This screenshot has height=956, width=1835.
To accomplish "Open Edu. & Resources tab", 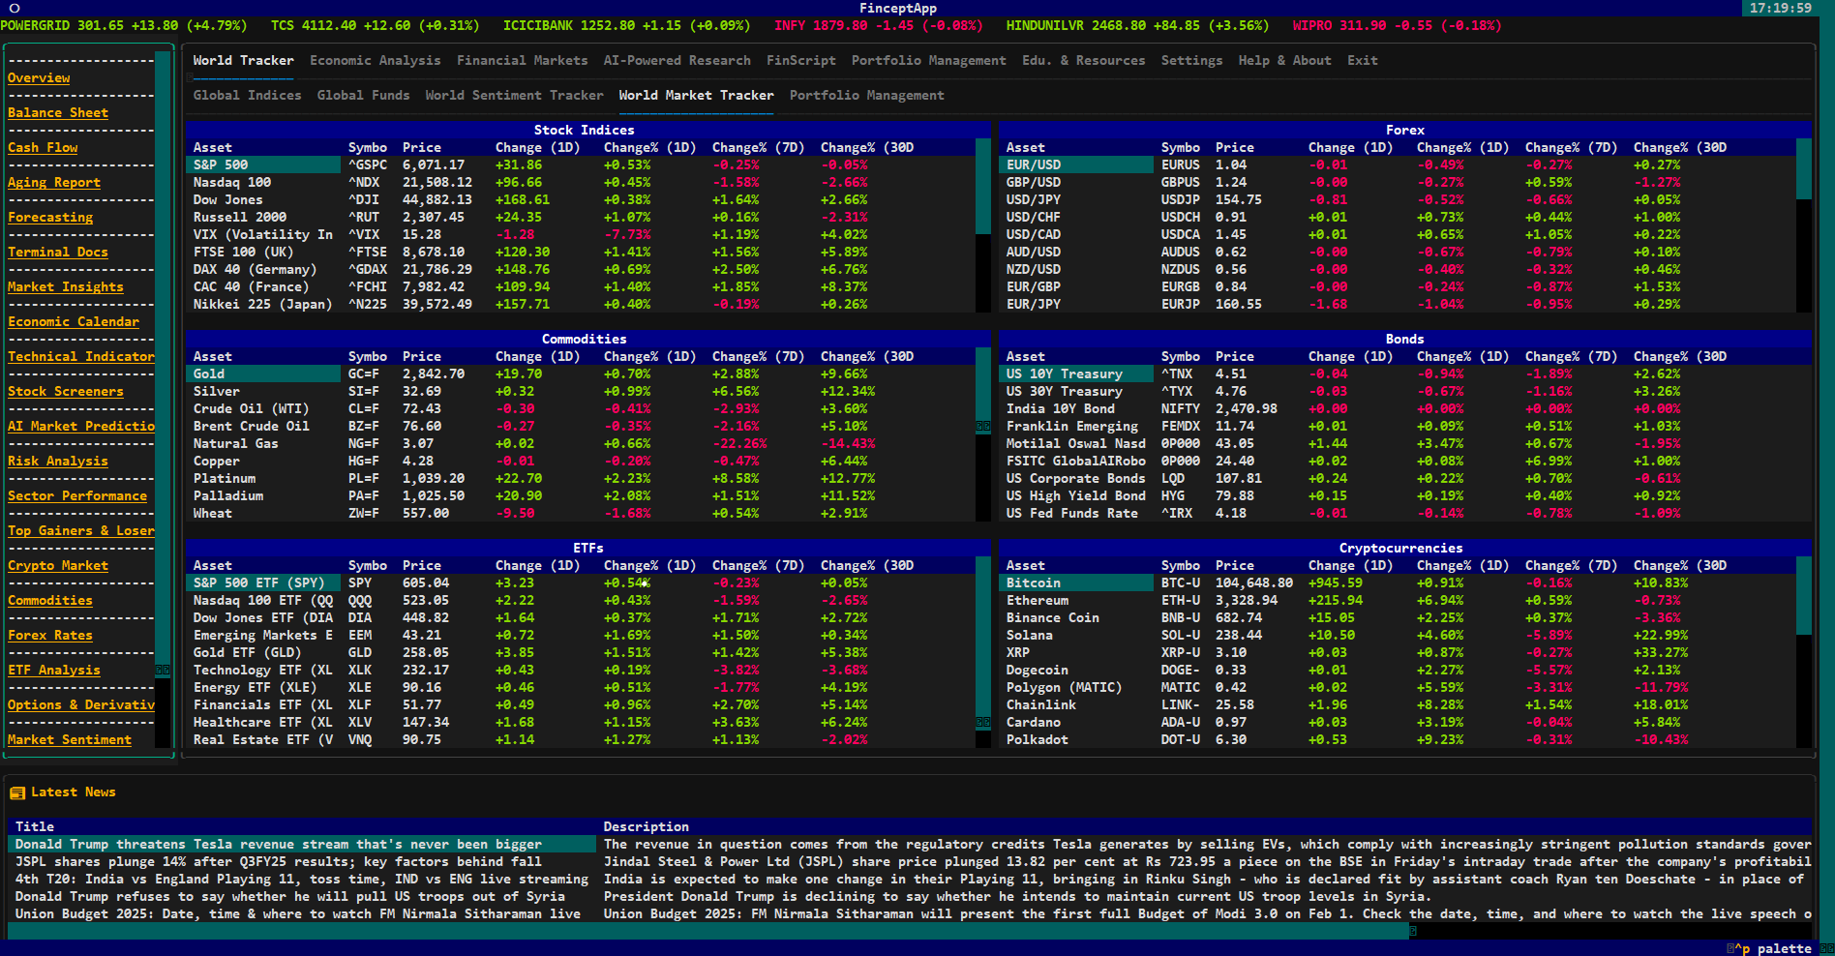I will (1084, 60).
